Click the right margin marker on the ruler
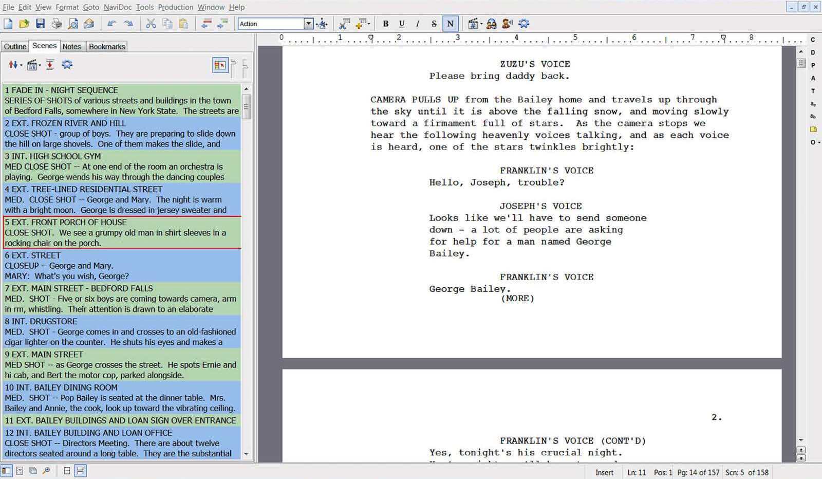 [x=723, y=38]
